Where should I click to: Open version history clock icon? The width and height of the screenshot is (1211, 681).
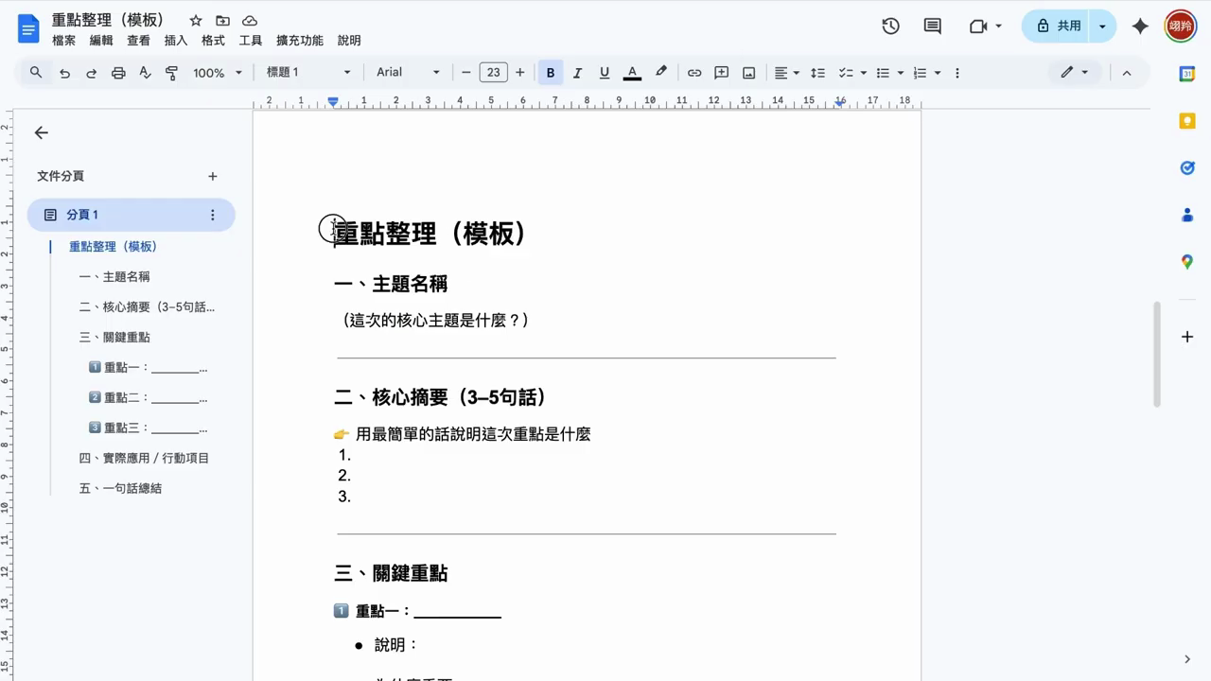point(890,26)
